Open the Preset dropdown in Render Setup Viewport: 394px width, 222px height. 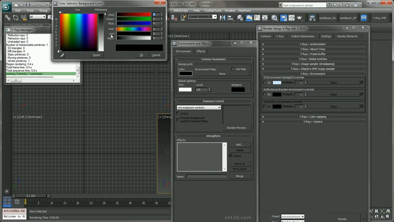click(x=293, y=216)
